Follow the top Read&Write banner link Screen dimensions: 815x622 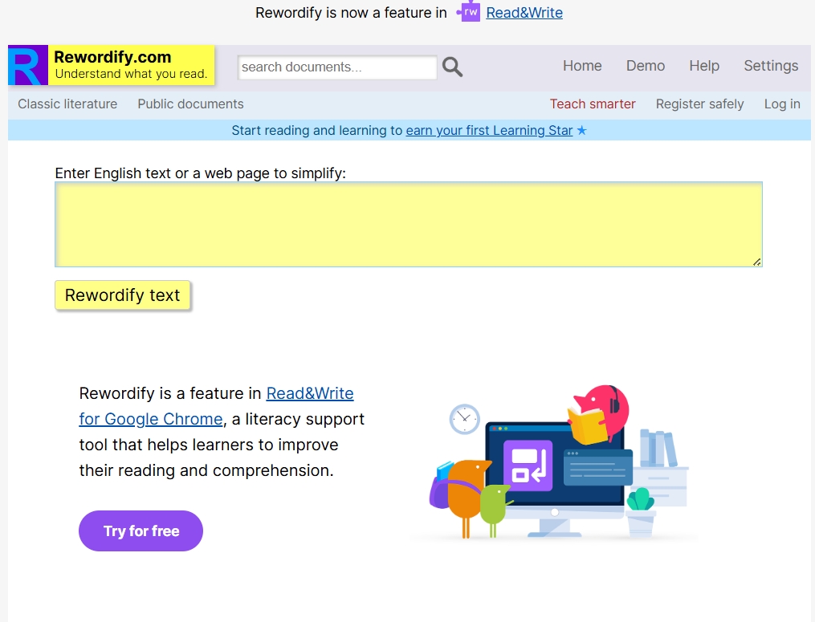(x=524, y=13)
